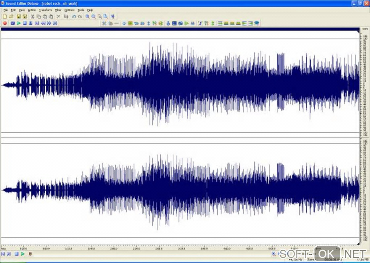370x263 pixels.
Task: Click the 2:00.0 mark on the time ruler
Action: point(136,249)
